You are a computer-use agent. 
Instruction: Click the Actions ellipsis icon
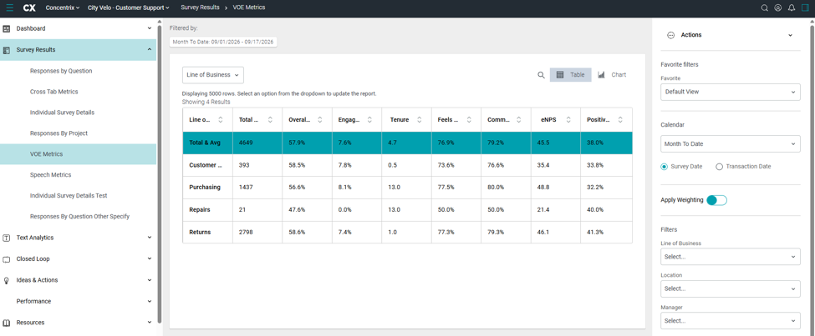pos(670,35)
